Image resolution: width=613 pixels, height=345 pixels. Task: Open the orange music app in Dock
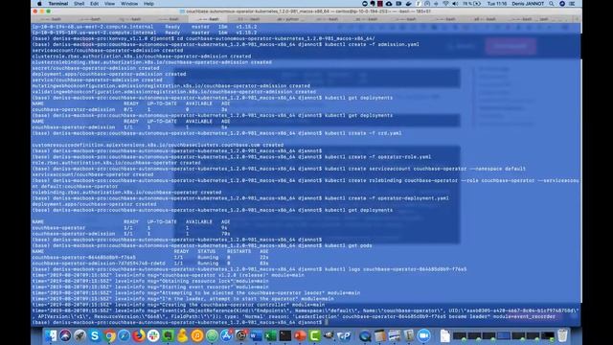(x=197, y=335)
